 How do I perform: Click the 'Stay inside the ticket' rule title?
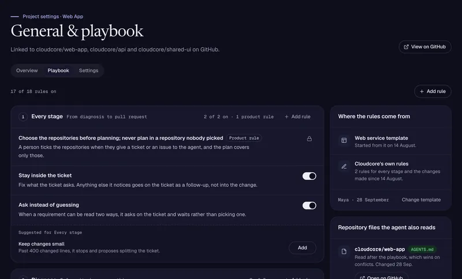click(45, 175)
